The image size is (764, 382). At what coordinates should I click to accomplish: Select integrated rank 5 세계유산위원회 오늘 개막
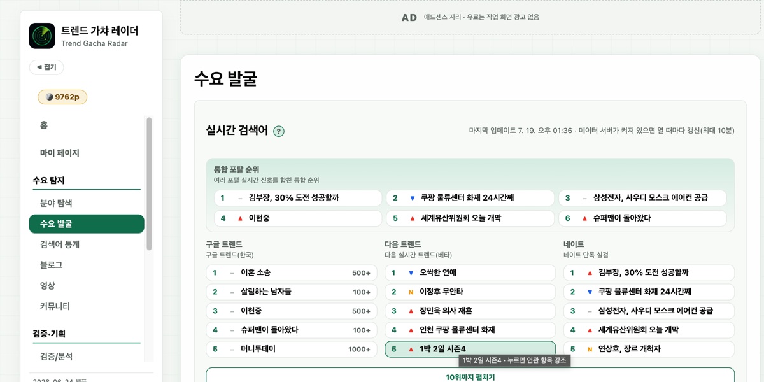[470, 218]
